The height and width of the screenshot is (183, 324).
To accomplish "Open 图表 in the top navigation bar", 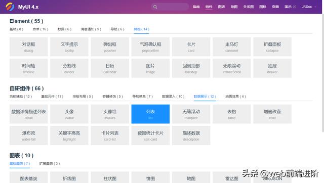I will (221, 7).
